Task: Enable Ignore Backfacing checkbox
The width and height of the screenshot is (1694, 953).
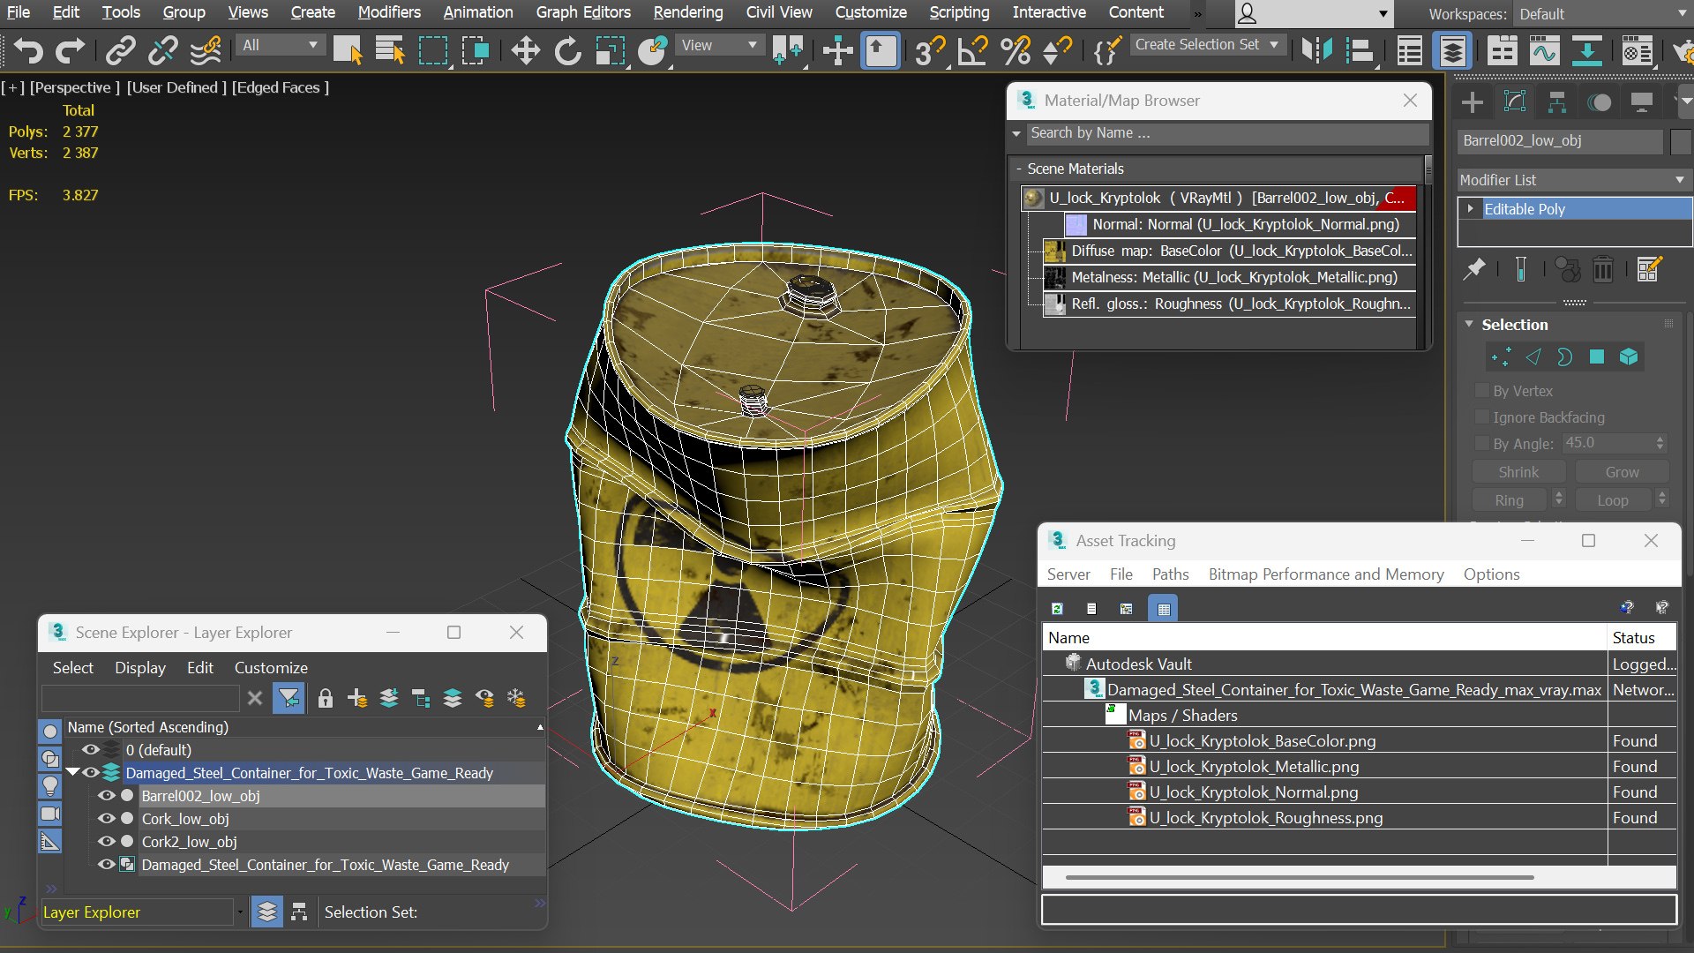Action: click(x=1482, y=416)
